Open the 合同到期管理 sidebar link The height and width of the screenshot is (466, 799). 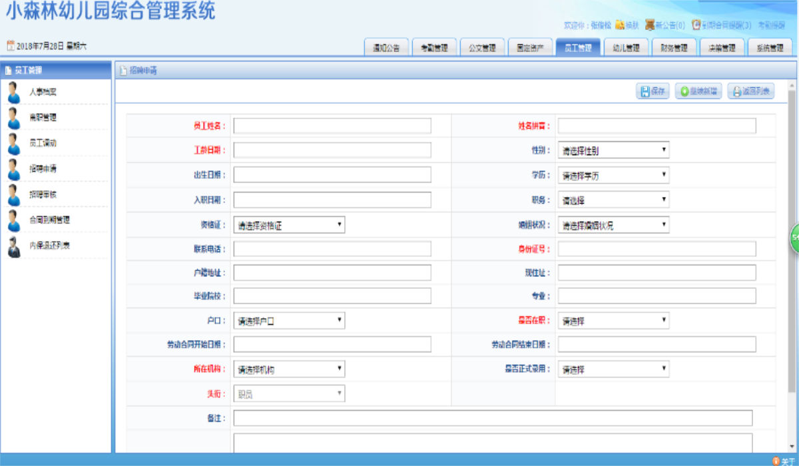(x=49, y=220)
